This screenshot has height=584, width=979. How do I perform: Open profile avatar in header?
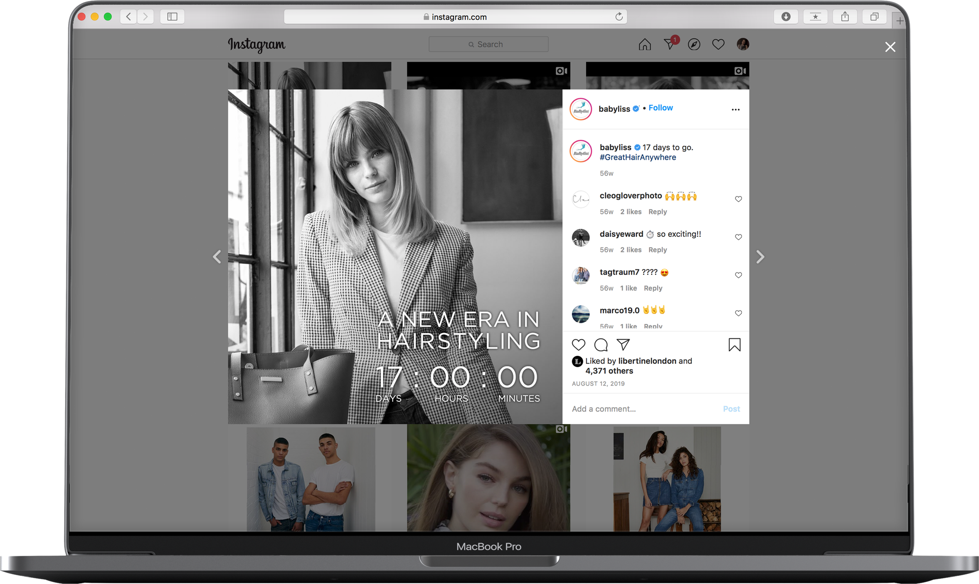tap(742, 44)
